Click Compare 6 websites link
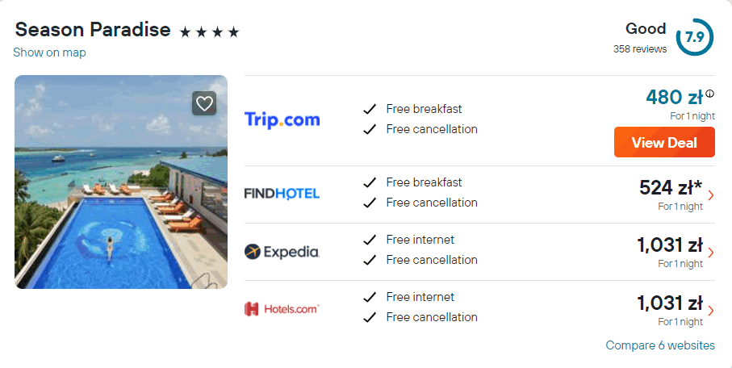Viewport: 732px width, 368px height. click(660, 345)
